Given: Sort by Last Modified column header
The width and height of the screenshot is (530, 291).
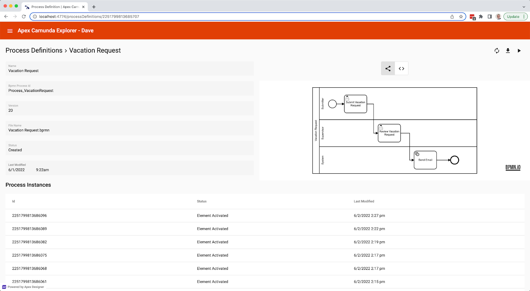Looking at the screenshot, I should click(364, 201).
